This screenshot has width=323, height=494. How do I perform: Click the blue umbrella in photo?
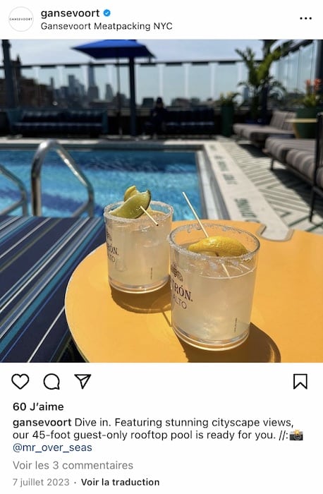pos(114,50)
